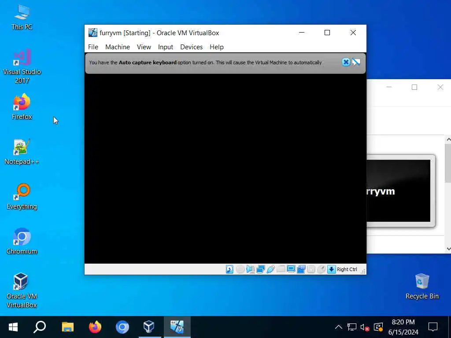
Task: Select the Oracle VM VirtualBox desktop shortcut
Action: [x=22, y=290]
